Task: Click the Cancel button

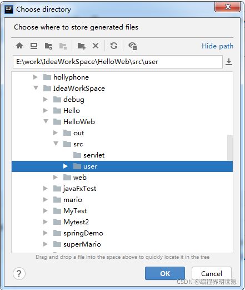Action: [x=212, y=273]
